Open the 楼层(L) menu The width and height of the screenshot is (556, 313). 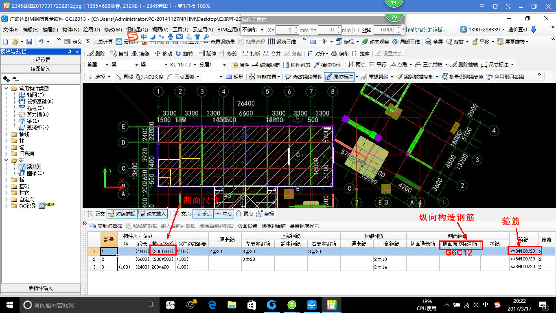coord(50,30)
